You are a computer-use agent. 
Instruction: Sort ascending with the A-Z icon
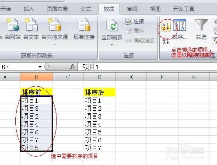click(166, 27)
